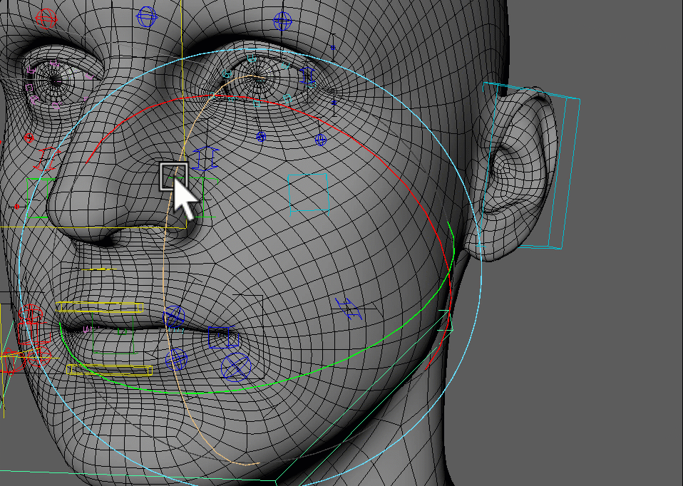Image resolution: width=683 pixels, height=486 pixels.
Task: Pick the red vertical double-arrow control left of nose
Action: 48,160
